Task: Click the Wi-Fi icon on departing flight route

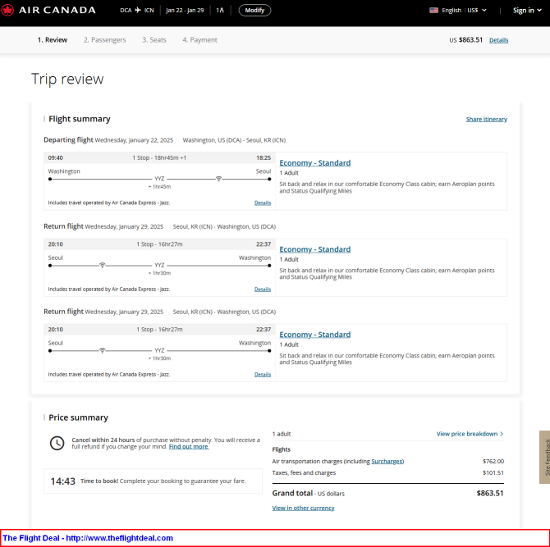Action: 218,179
